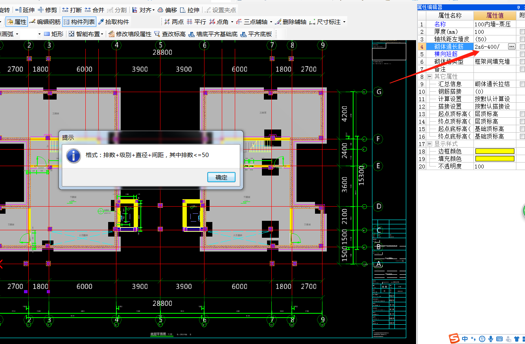
Task: Collapse the 显示样式 group
Action: click(430, 144)
